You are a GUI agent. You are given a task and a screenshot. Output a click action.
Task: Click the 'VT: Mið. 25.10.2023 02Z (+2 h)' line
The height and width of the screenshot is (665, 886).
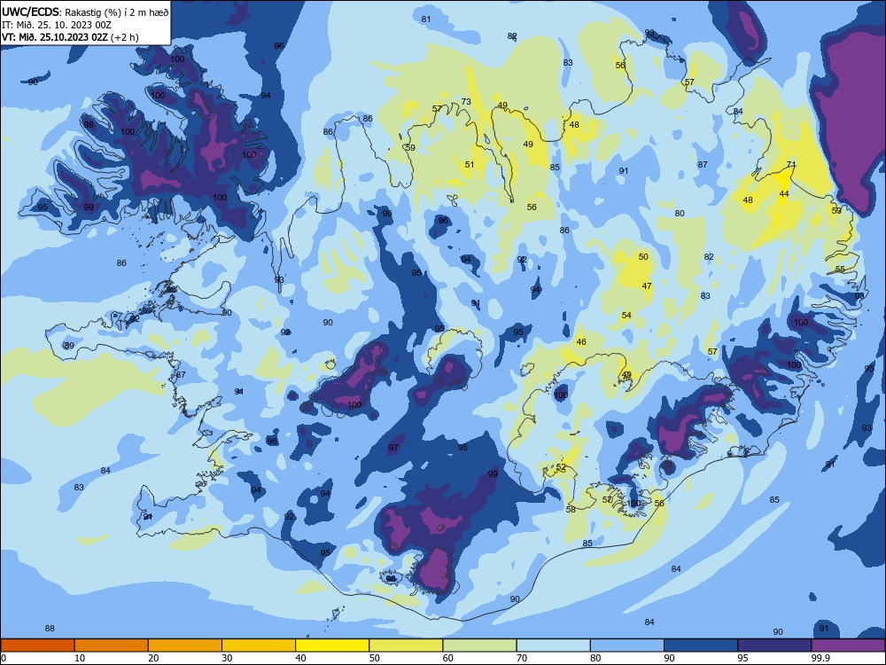[x=70, y=36]
